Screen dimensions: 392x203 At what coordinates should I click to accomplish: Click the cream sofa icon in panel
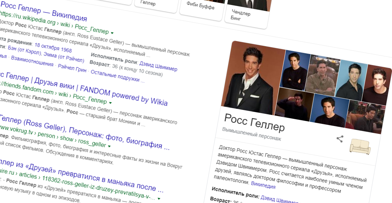360,146
